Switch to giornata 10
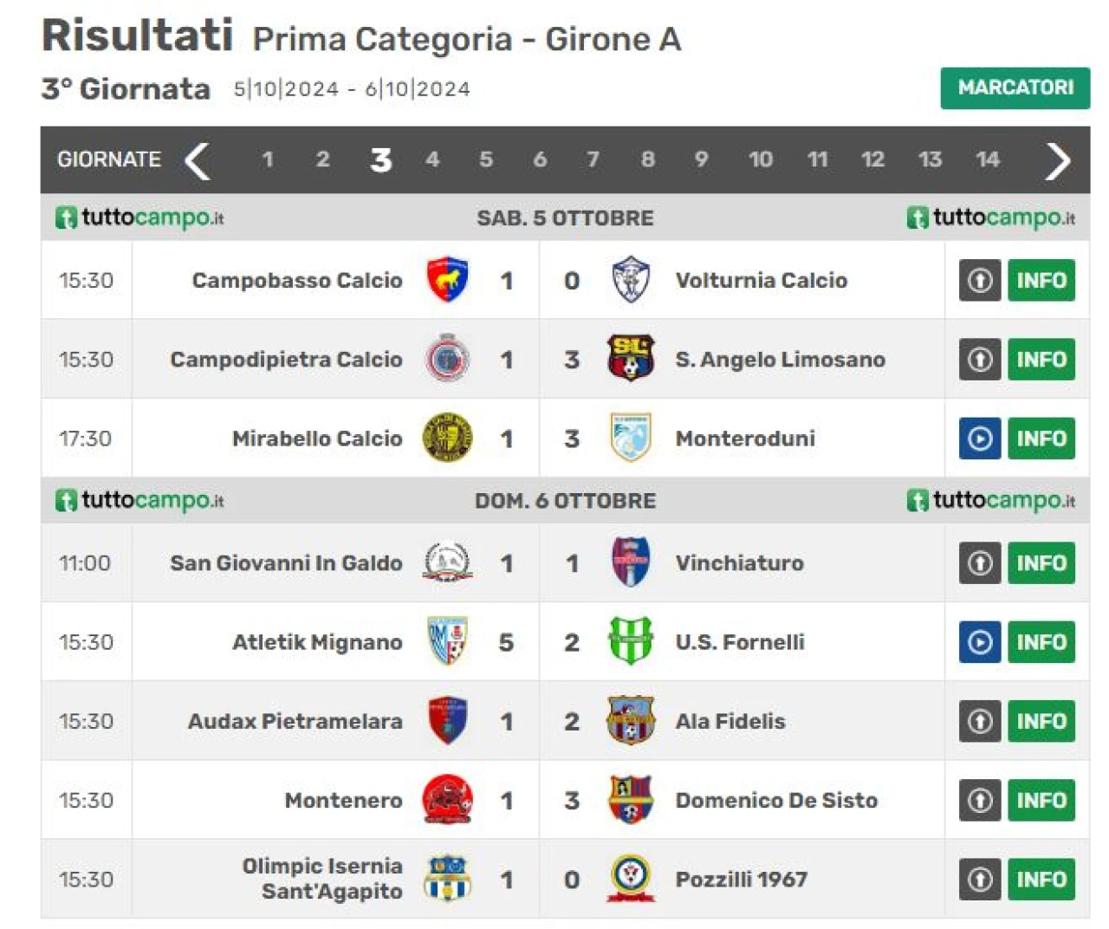Image resolution: width=1109 pixels, height=929 pixels. 760,159
